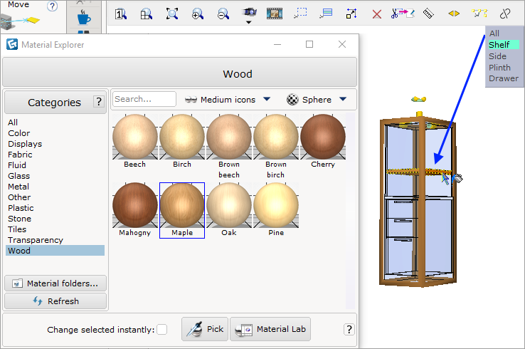
Task: Select Plinth in the part list
Action: pos(499,68)
